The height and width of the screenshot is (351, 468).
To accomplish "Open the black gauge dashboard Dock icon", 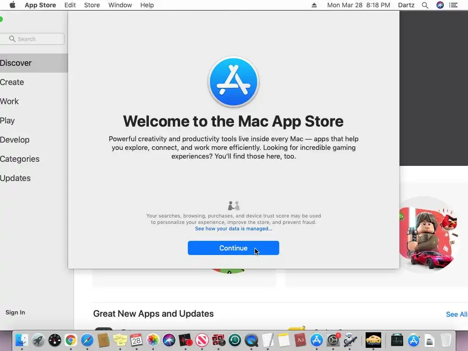I will click(x=55, y=340).
